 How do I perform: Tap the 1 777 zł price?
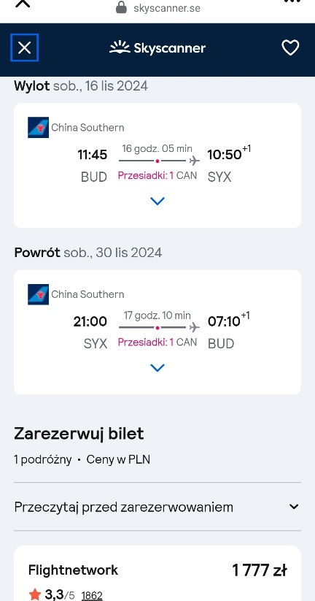[260, 570]
